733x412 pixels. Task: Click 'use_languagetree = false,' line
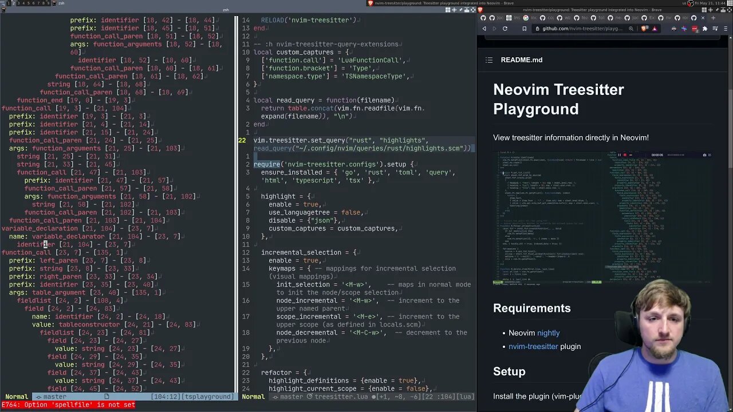[x=315, y=212]
